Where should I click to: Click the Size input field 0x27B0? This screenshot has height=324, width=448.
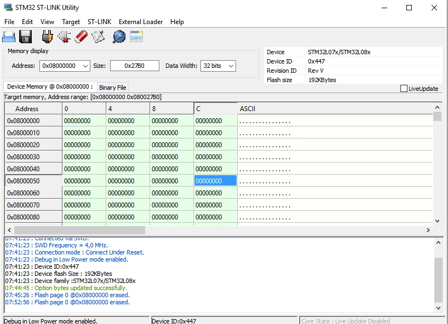pos(135,66)
